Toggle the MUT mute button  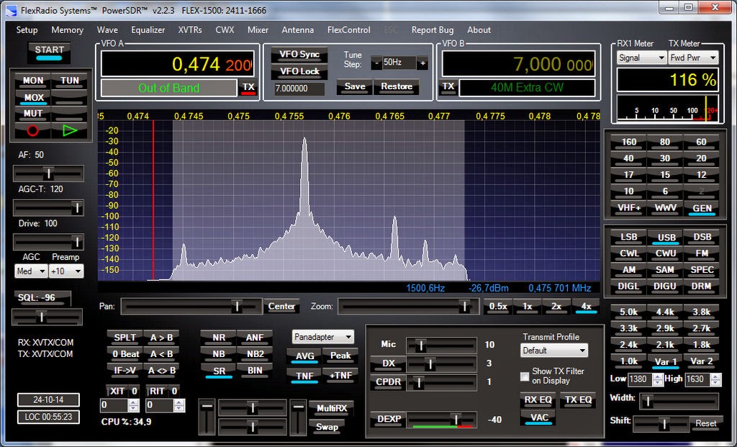tap(33, 114)
